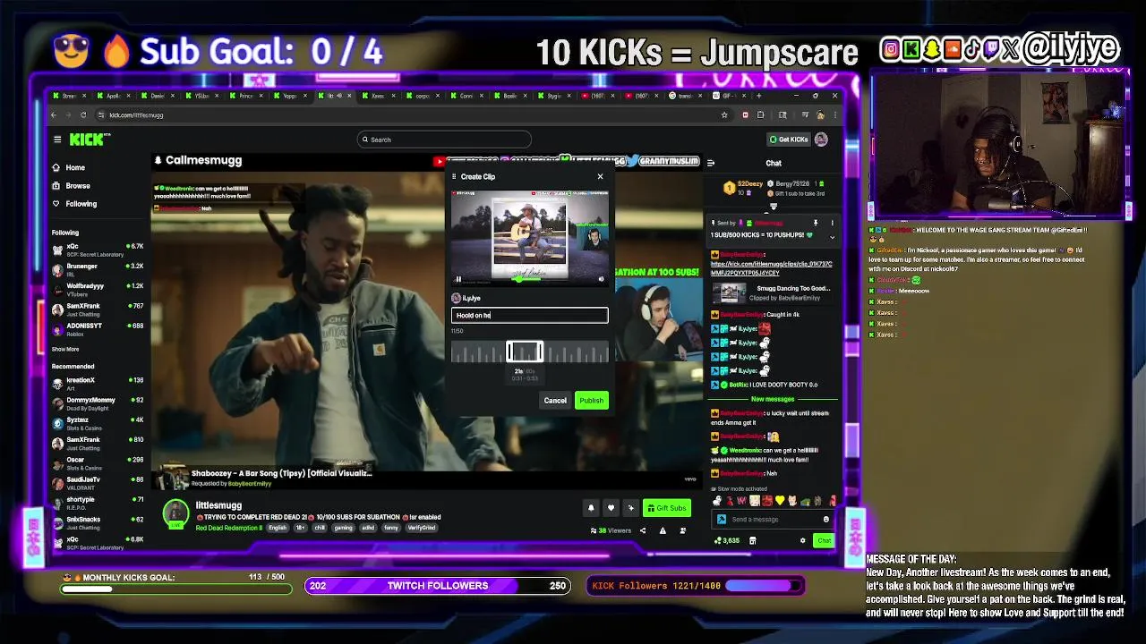Viewport: 1146px width, 644px height.
Task: Click Send a message chat input
Action: pyautogui.click(x=774, y=520)
